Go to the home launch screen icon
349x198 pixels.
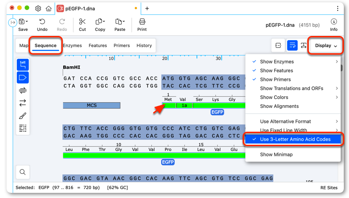pos(49,8)
